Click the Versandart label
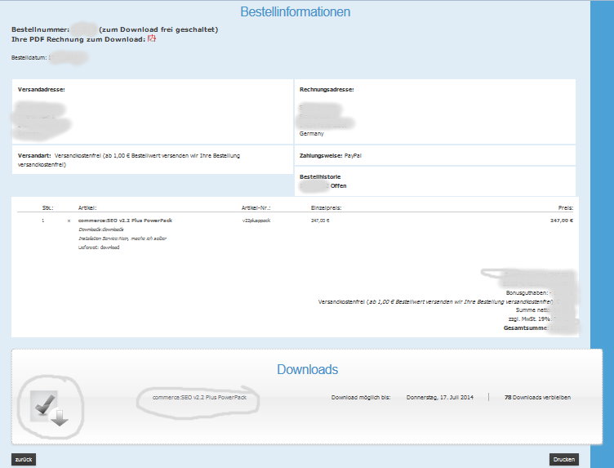Screen dimensions: 614x468 tap(34, 154)
